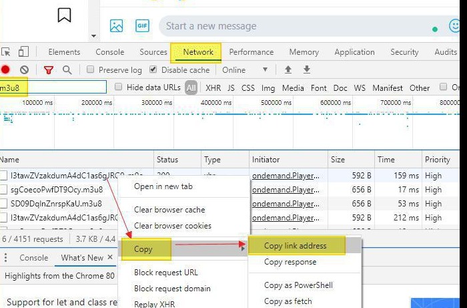Tick the checkbox for sgCoecoPwfDT9Ocy.m3u8 row

[3, 189]
